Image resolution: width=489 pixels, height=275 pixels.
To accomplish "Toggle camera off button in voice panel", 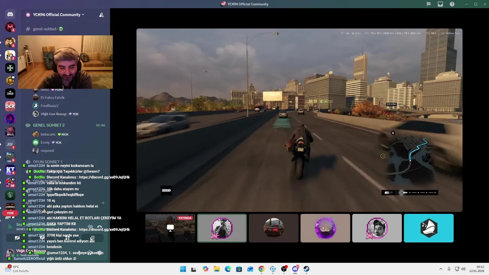I will [x=18, y=238].
